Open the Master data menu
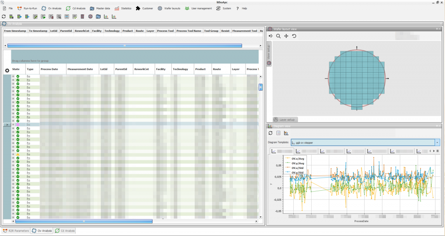445x236 pixels. 100,9
